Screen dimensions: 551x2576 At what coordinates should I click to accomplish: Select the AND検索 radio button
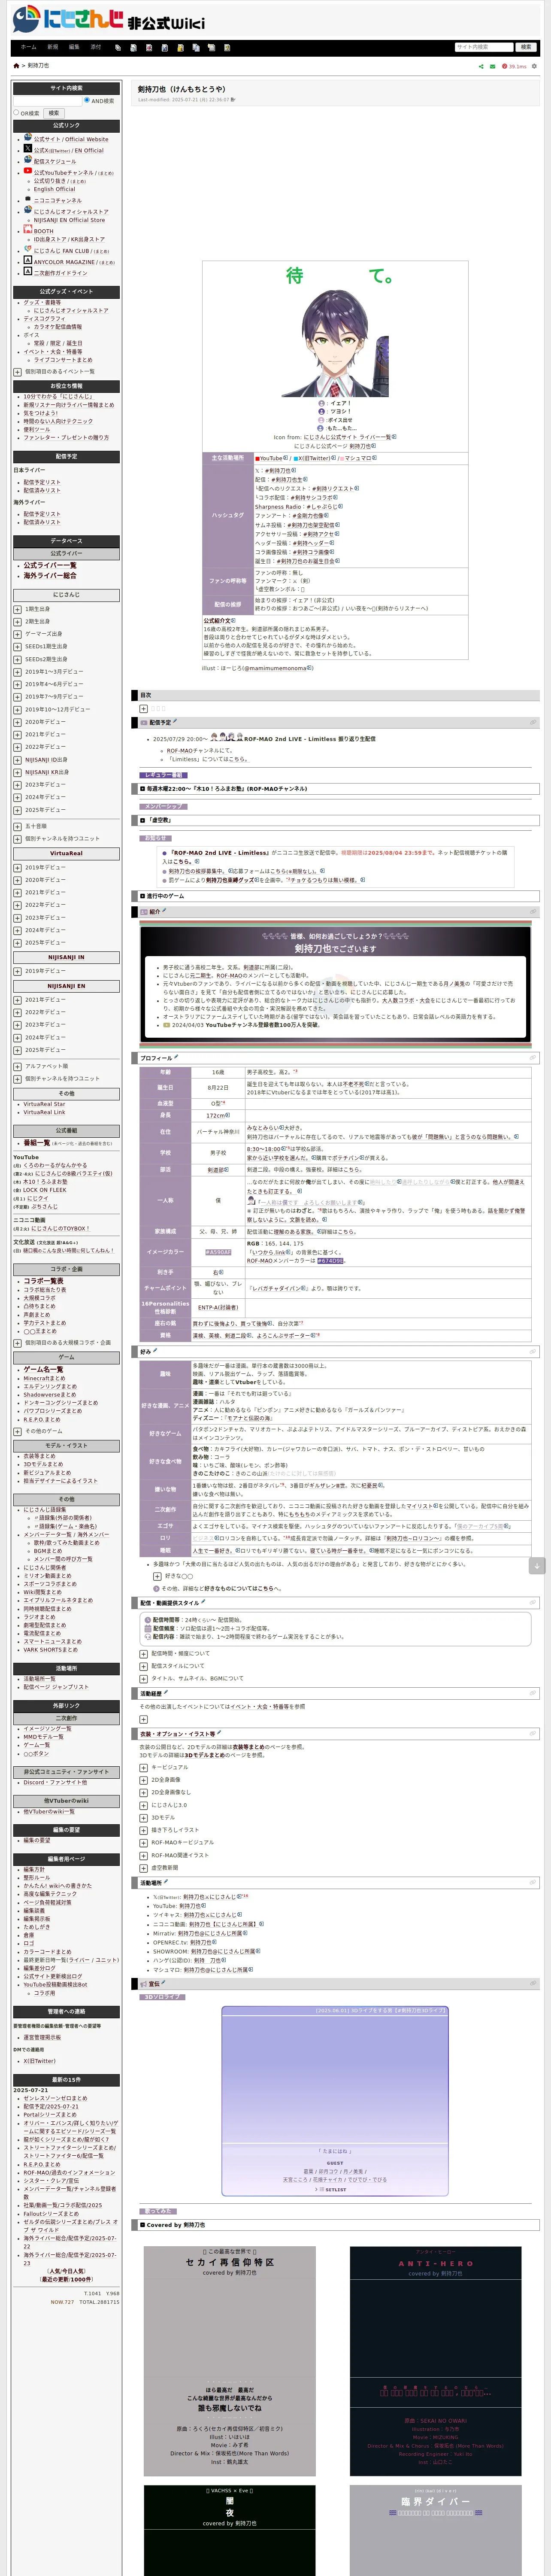(x=87, y=100)
